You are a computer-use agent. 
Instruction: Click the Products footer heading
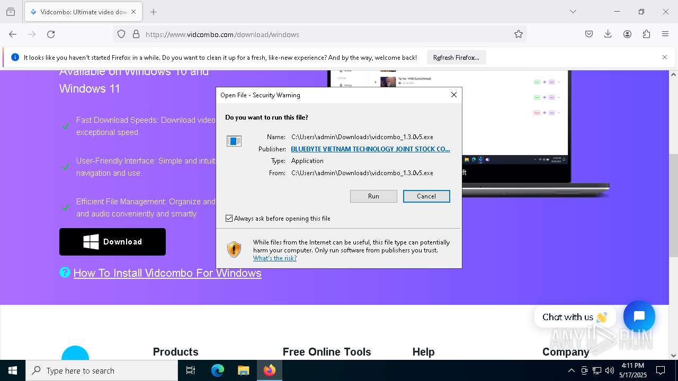(x=175, y=352)
